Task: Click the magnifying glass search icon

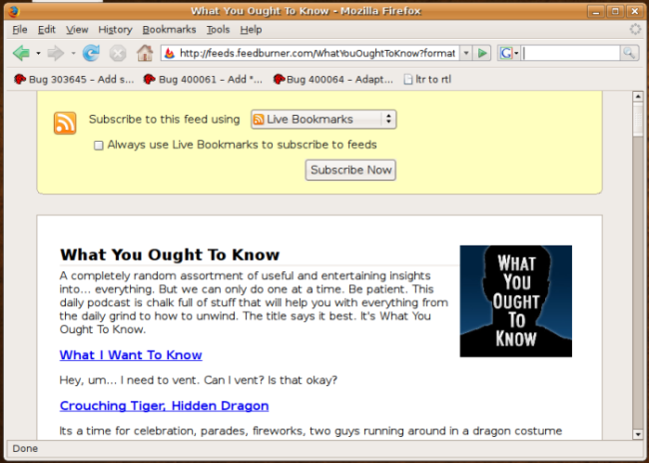Action: [x=629, y=53]
